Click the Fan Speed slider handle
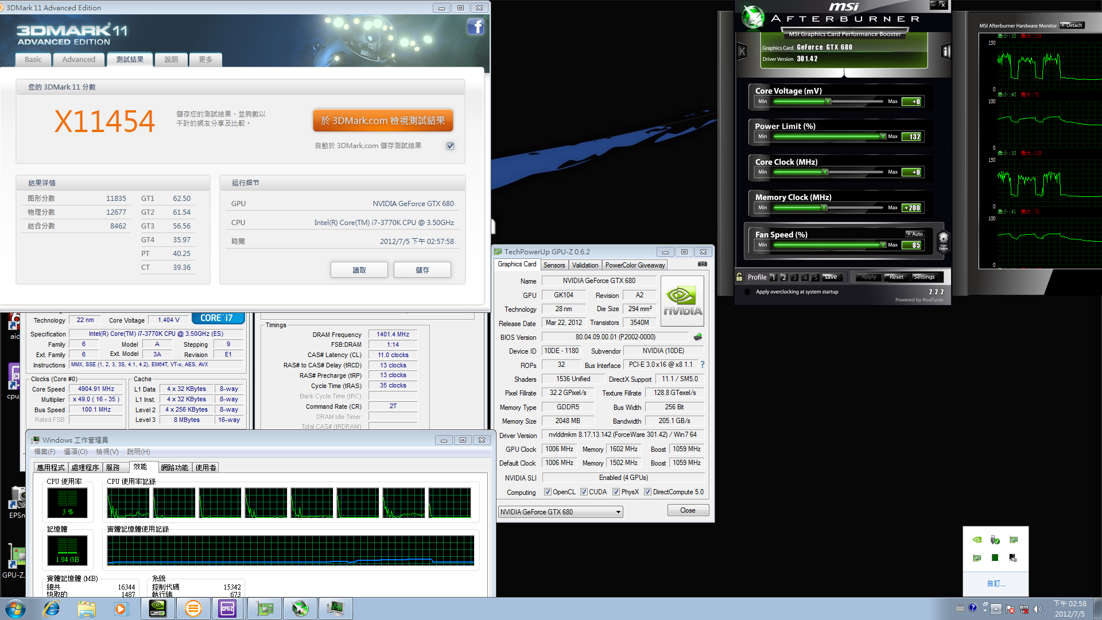The height and width of the screenshot is (620, 1102). tap(883, 245)
